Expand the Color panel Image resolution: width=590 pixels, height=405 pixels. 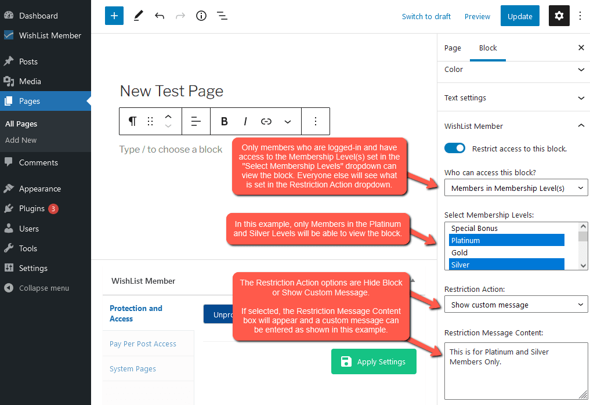pos(513,69)
